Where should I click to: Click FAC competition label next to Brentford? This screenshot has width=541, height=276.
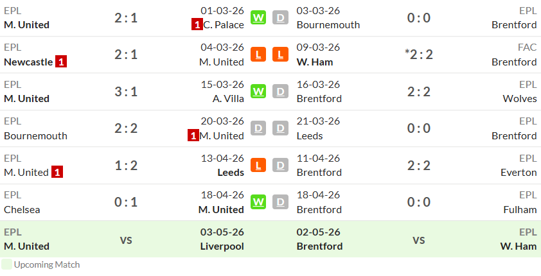coord(528,47)
